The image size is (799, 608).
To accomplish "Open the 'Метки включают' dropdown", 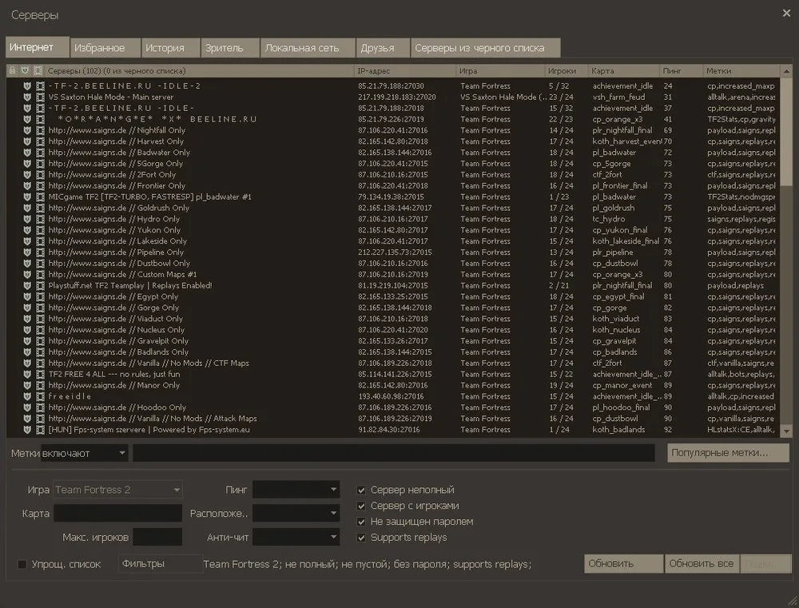I will coord(84,453).
